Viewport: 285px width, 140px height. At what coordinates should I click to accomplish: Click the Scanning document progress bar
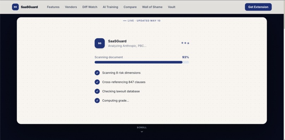(x=141, y=62)
